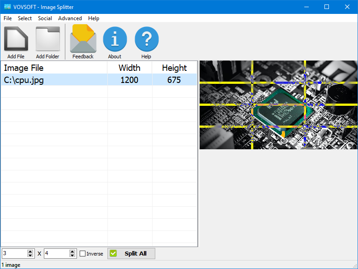
Task: Click the Help question mark icon
Action: pyautogui.click(x=146, y=38)
